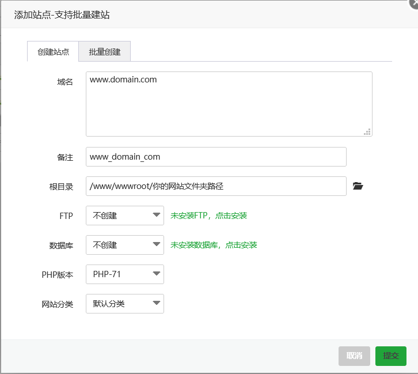Click the PHP版本 field label

58,275
